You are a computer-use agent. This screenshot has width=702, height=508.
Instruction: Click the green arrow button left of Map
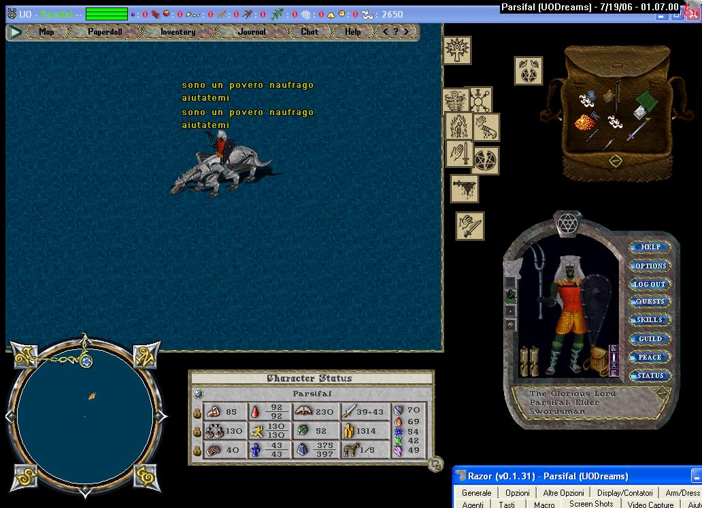[15, 32]
